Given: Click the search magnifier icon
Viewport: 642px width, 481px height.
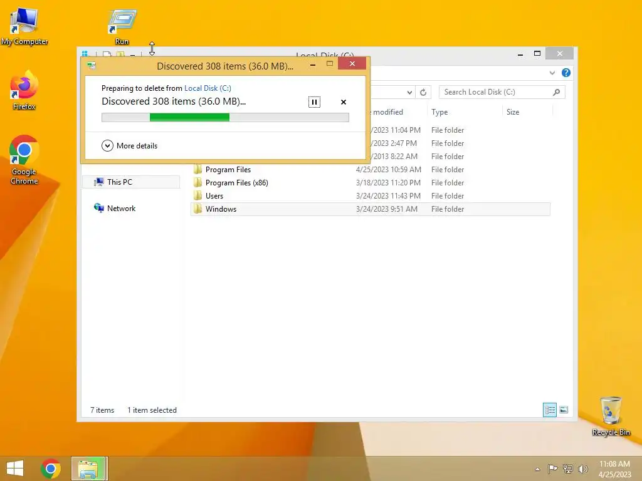Looking at the screenshot, I should pyautogui.click(x=557, y=92).
